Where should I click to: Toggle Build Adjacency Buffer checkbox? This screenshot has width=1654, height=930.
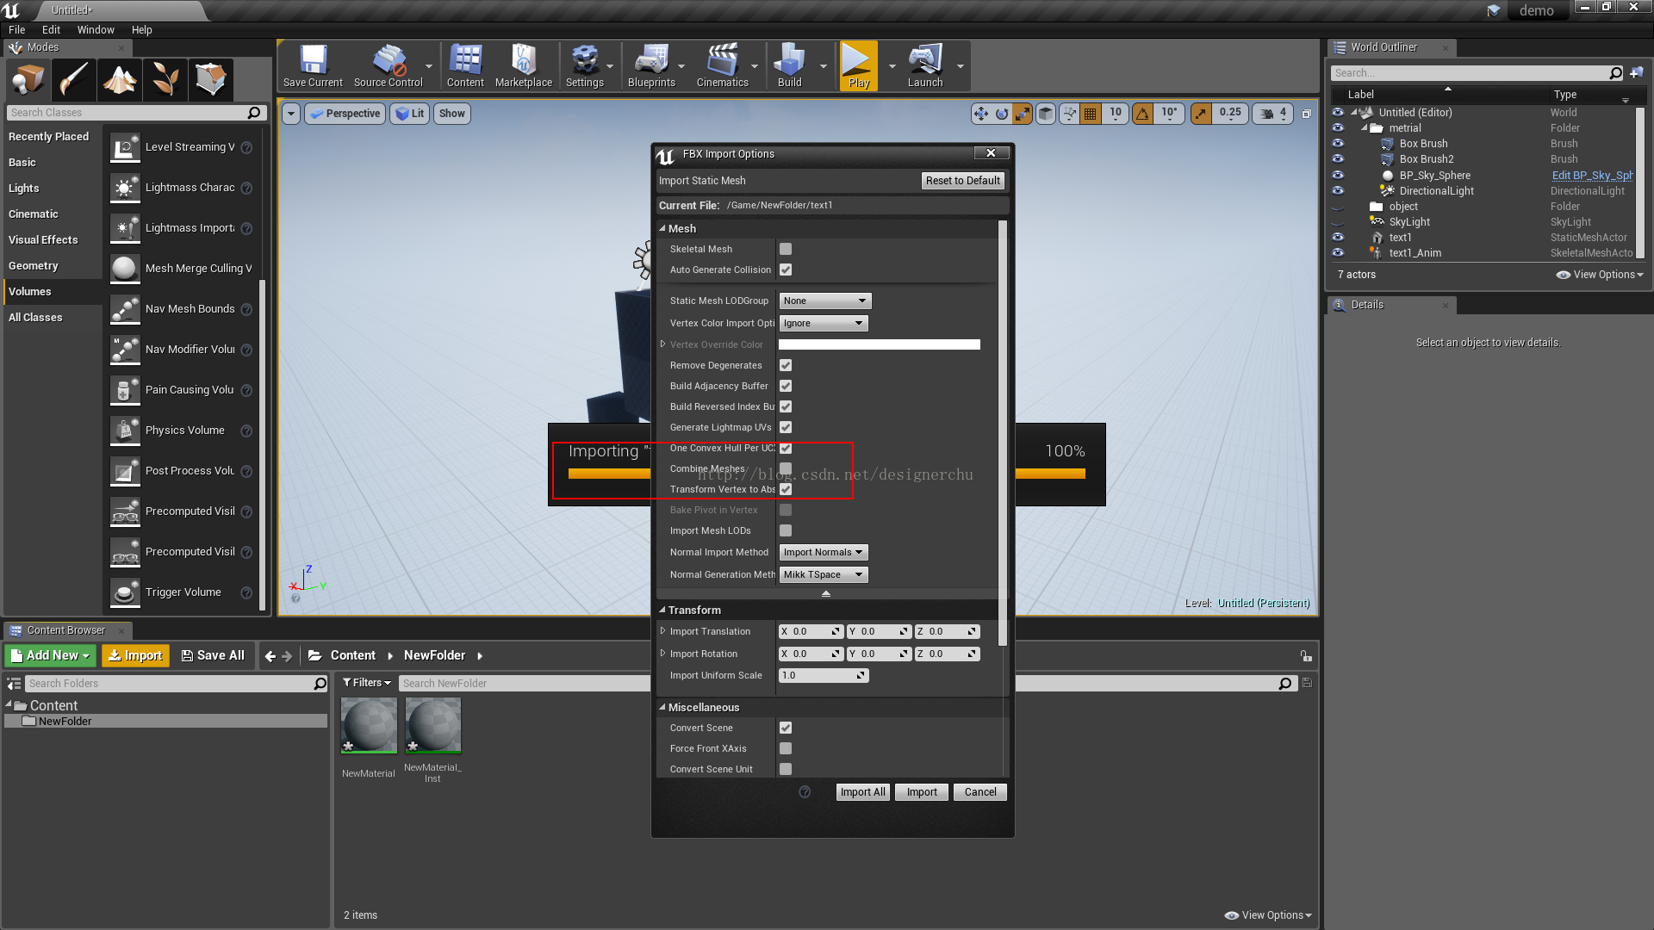point(786,386)
